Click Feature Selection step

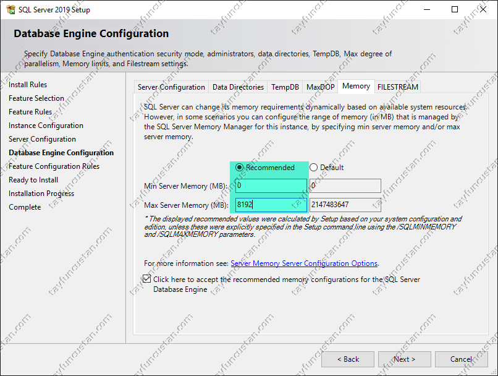coord(36,98)
